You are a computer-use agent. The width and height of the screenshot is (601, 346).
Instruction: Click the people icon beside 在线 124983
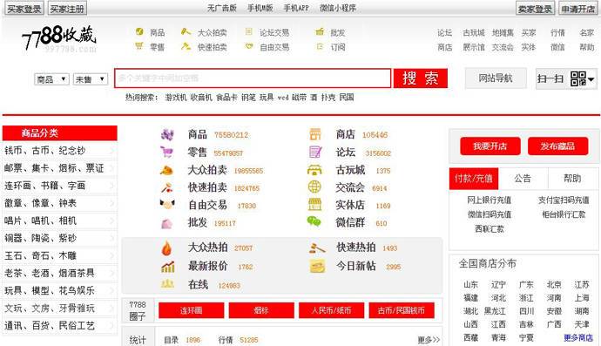(167, 284)
